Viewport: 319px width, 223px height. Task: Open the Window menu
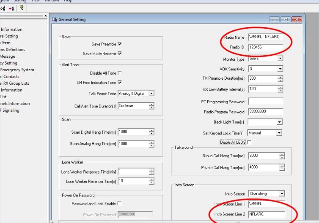click(x=52, y=1)
